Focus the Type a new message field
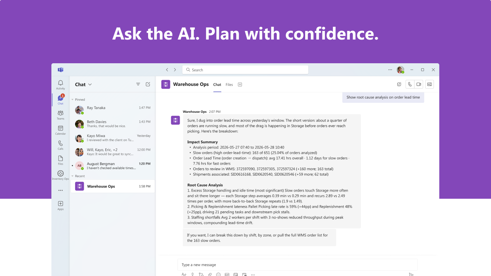Image resolution: width=491 pixels, height=276 pixels. coord(298,265)
